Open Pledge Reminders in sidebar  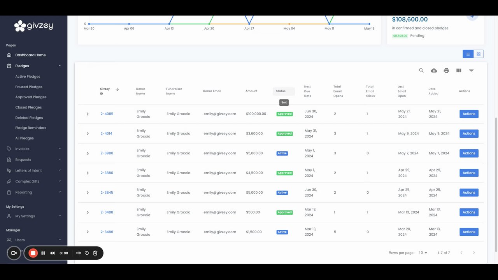pyautogui.click(x=31, y=128)
